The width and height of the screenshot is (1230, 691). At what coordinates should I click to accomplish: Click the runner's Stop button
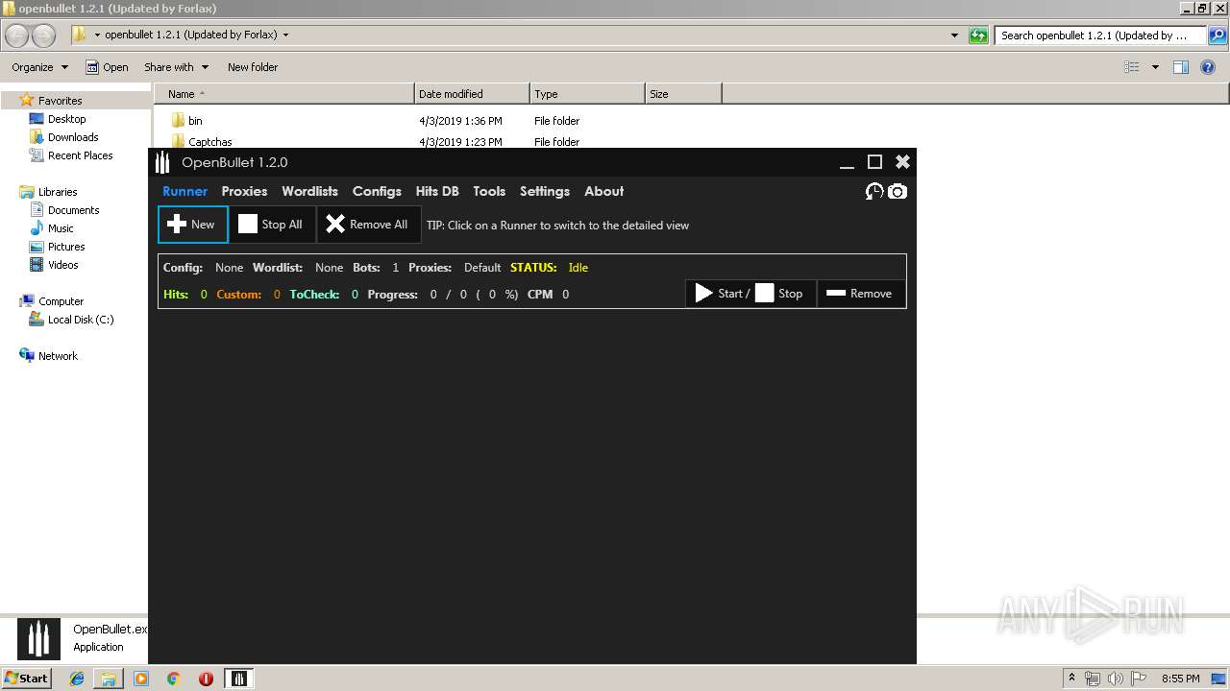(x=779, y=294)
